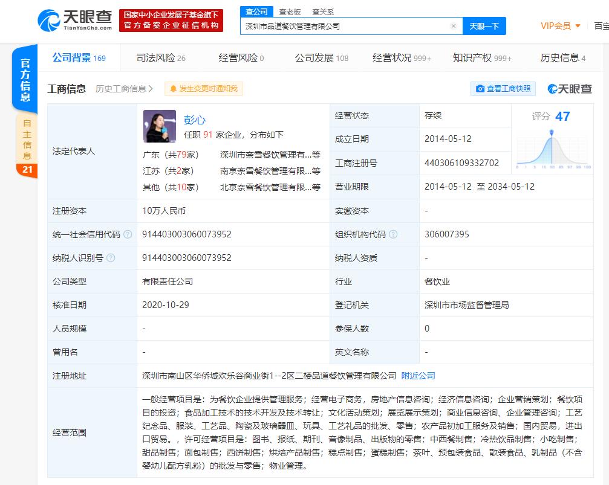Select the 查老板 search mode
The image size is (609, 485).
(x=290, y=11)
